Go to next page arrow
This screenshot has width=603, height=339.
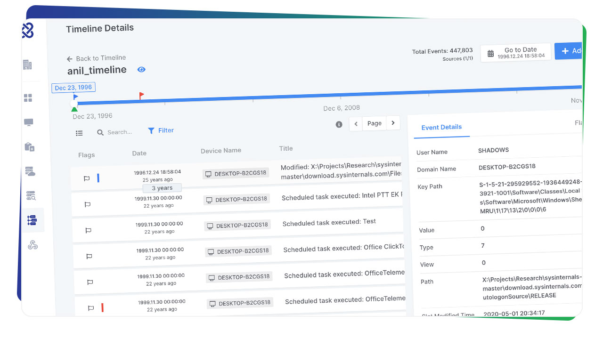(x=393, y=122)
